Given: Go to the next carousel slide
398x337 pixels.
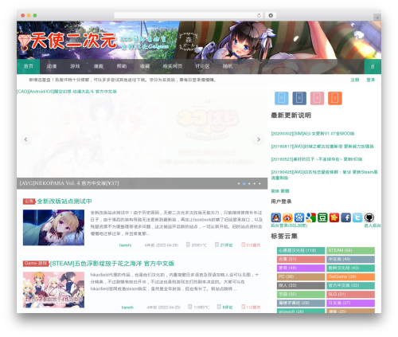Looking at the screenshot, I should (259, 139).
